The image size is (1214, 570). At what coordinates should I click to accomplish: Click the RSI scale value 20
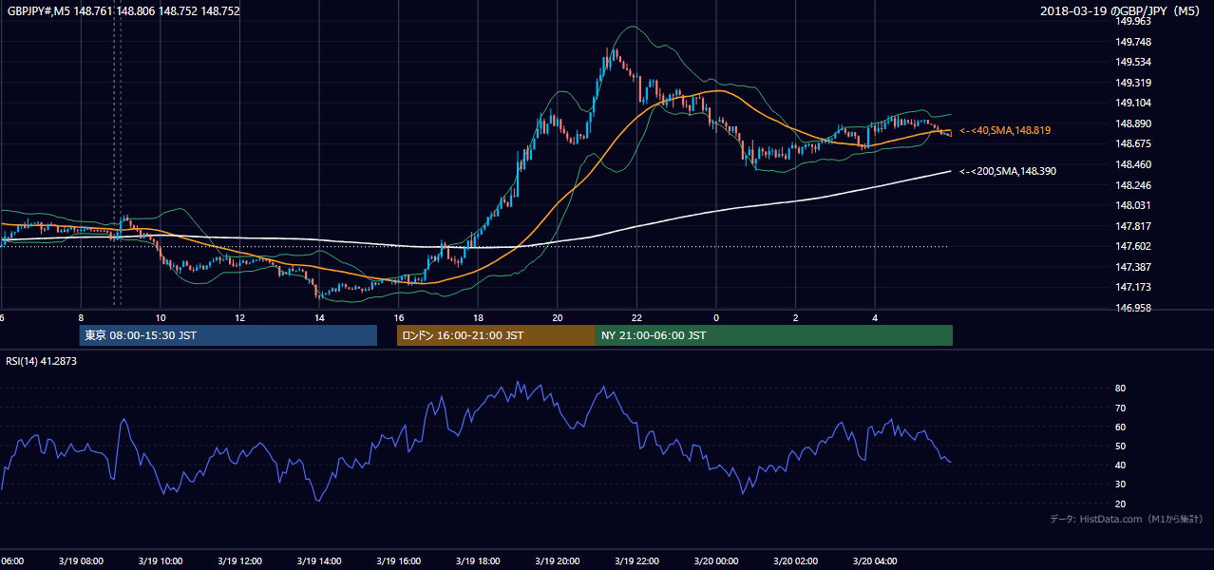coord(1121,503)
